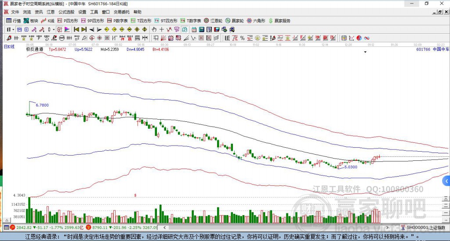Toggle the crosshair cursor tool

pyautogui.click(x=162, y=29)
